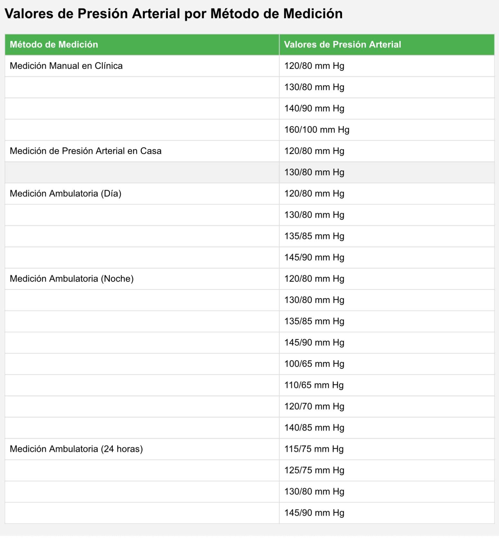Select the 125/75 mm Hg cell
This screenshot has width=499, height=540.
click(314, 470)
